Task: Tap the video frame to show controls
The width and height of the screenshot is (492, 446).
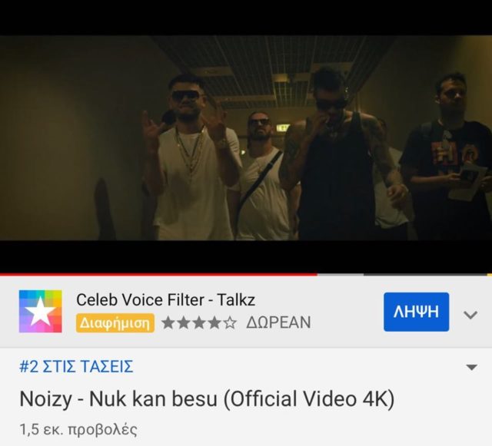Action: pos(246,138)
